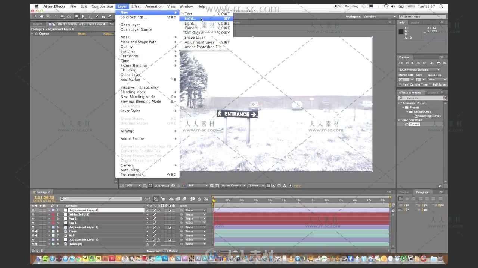478x268 pixels.
Task: Toggle the fx switch on Curves effect
Action: 37,33
